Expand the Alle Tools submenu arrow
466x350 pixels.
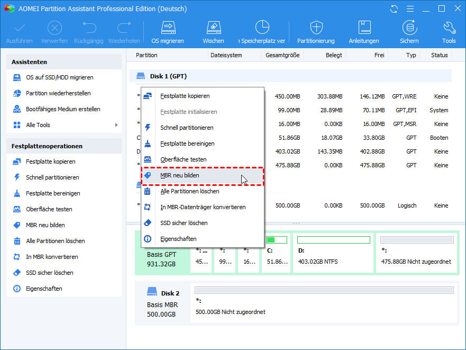click(116, 125)
